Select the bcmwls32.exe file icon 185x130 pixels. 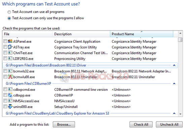point(10,71)
